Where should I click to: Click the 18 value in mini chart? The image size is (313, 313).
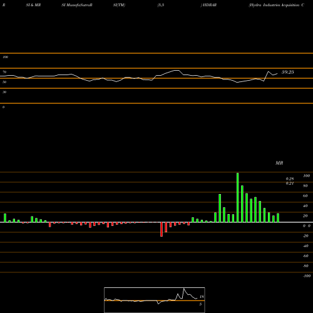point(202,297)
